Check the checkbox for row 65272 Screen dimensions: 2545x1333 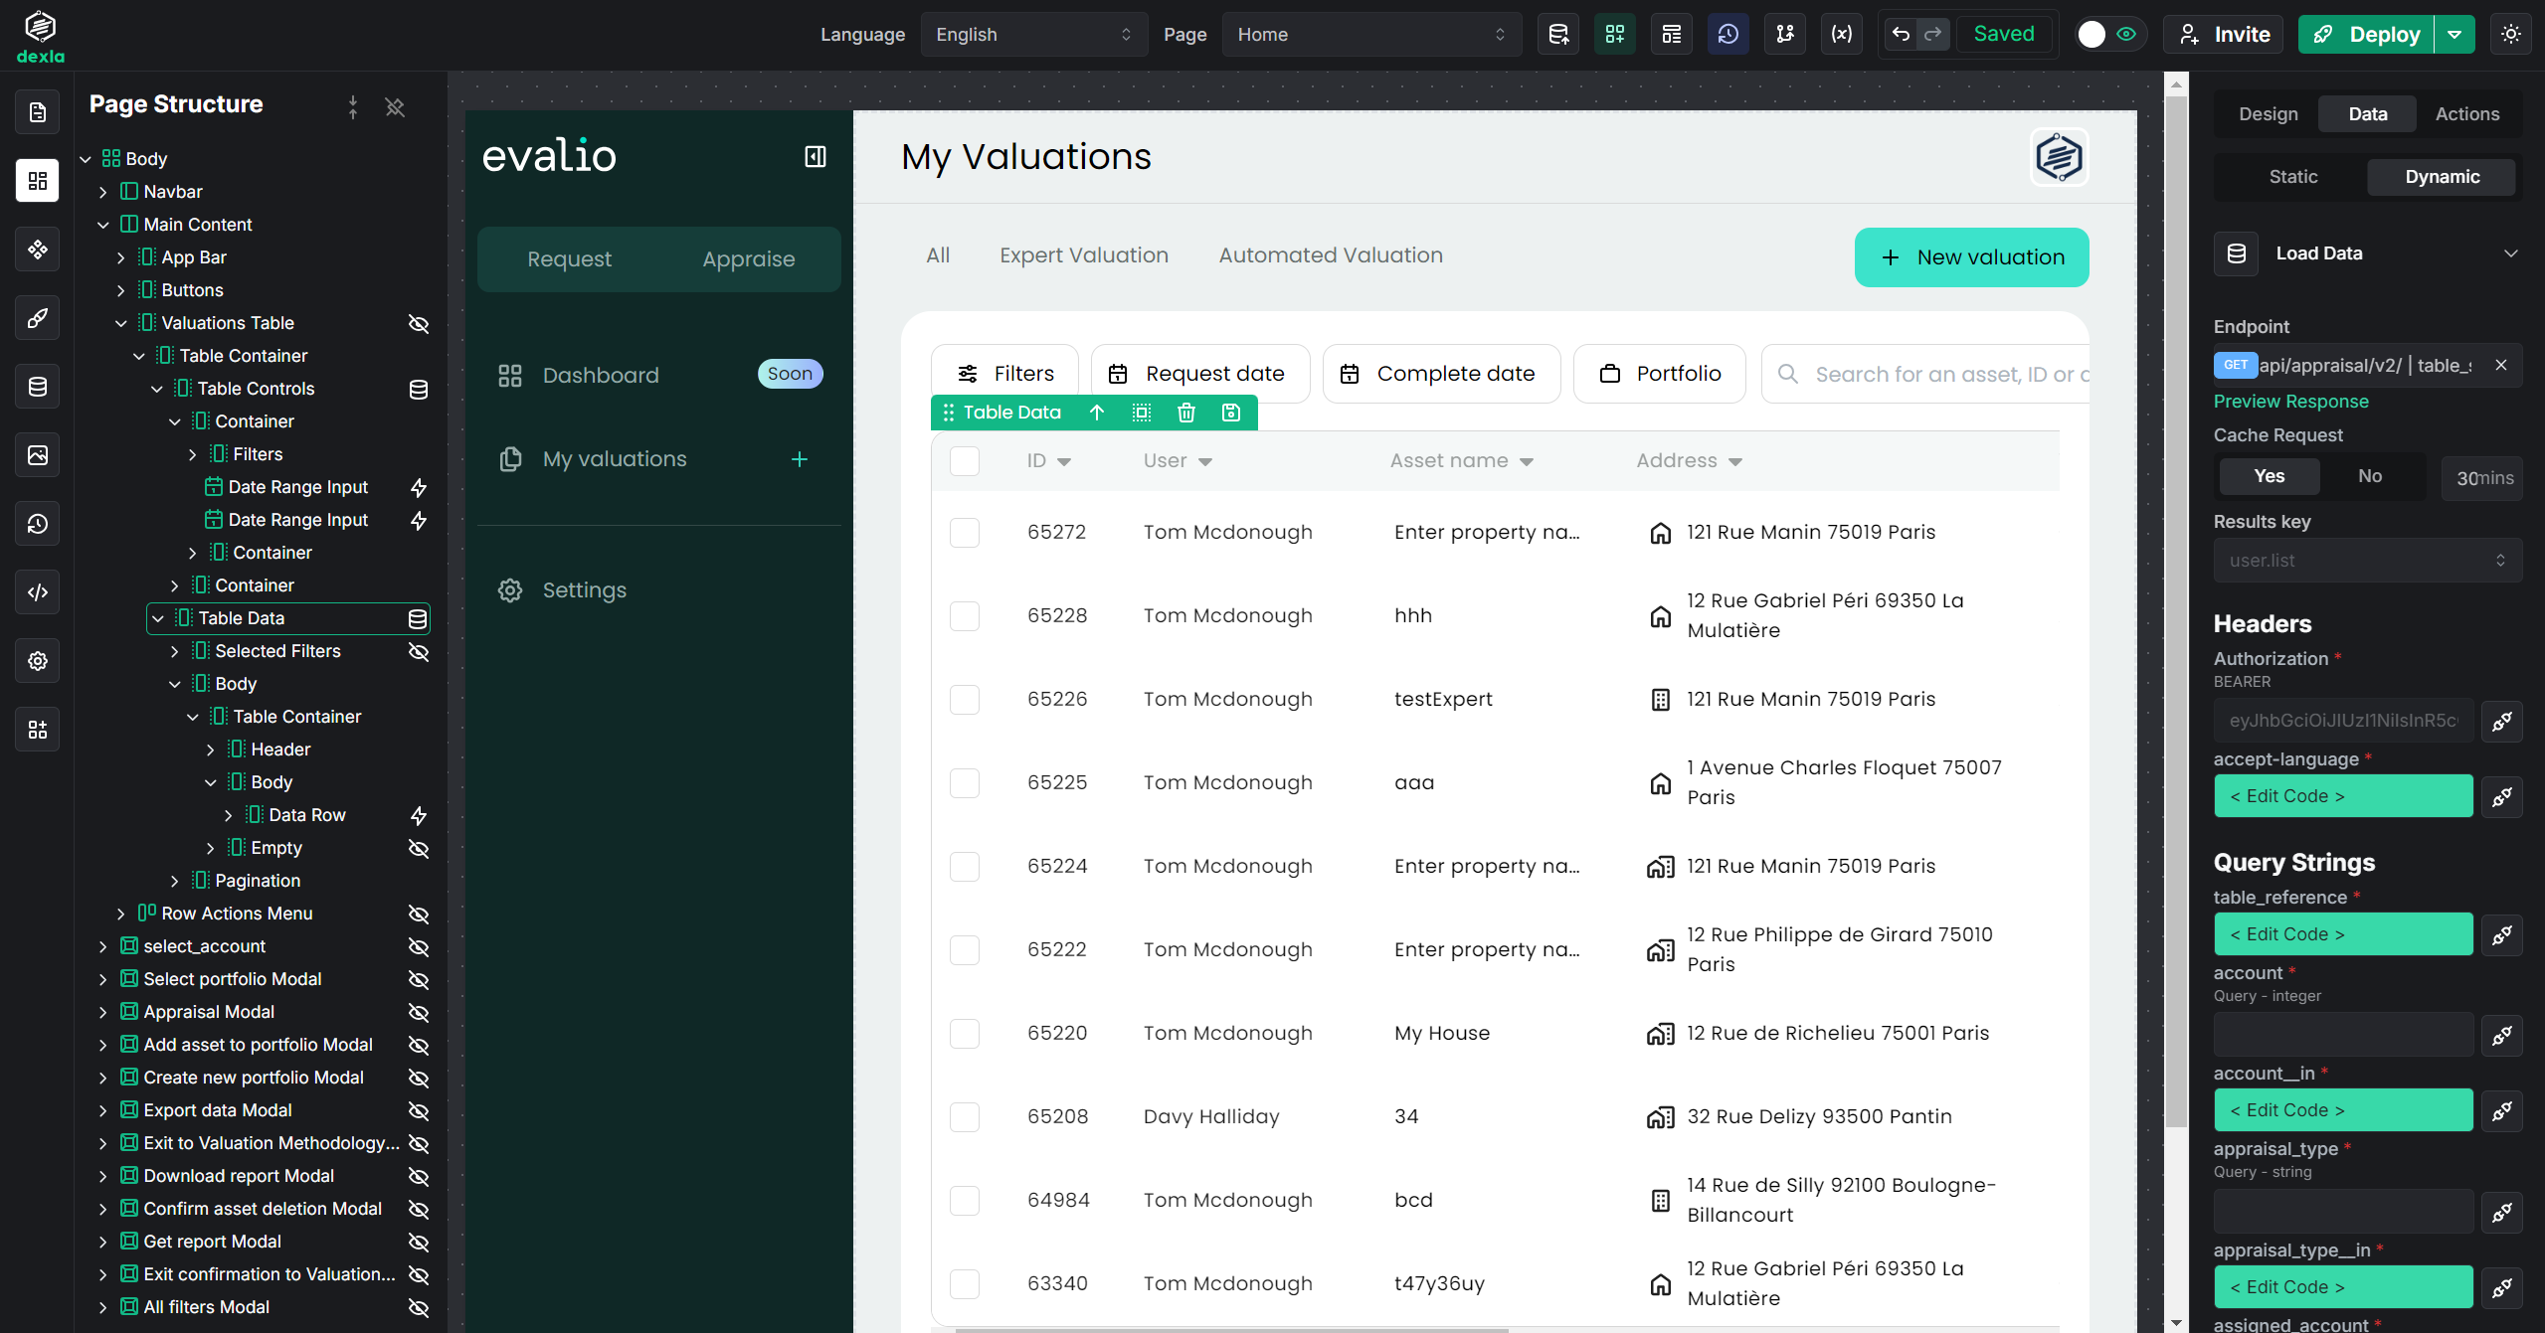click(x=964, y=532)
